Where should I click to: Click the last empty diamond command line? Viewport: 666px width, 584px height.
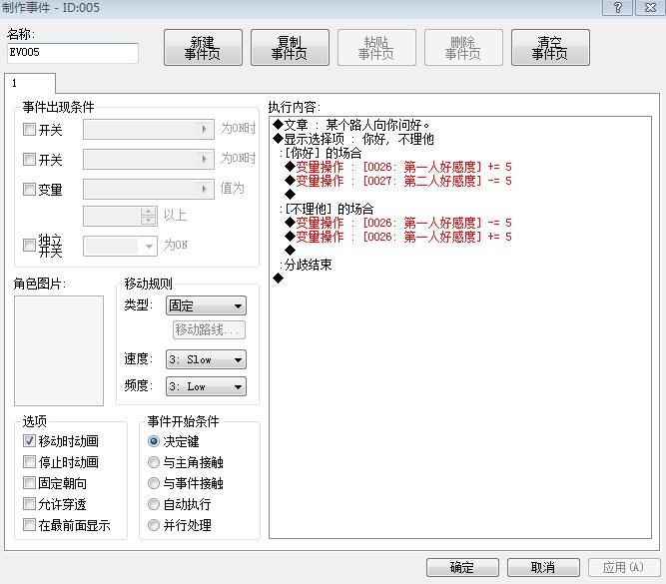pos(279,279)
